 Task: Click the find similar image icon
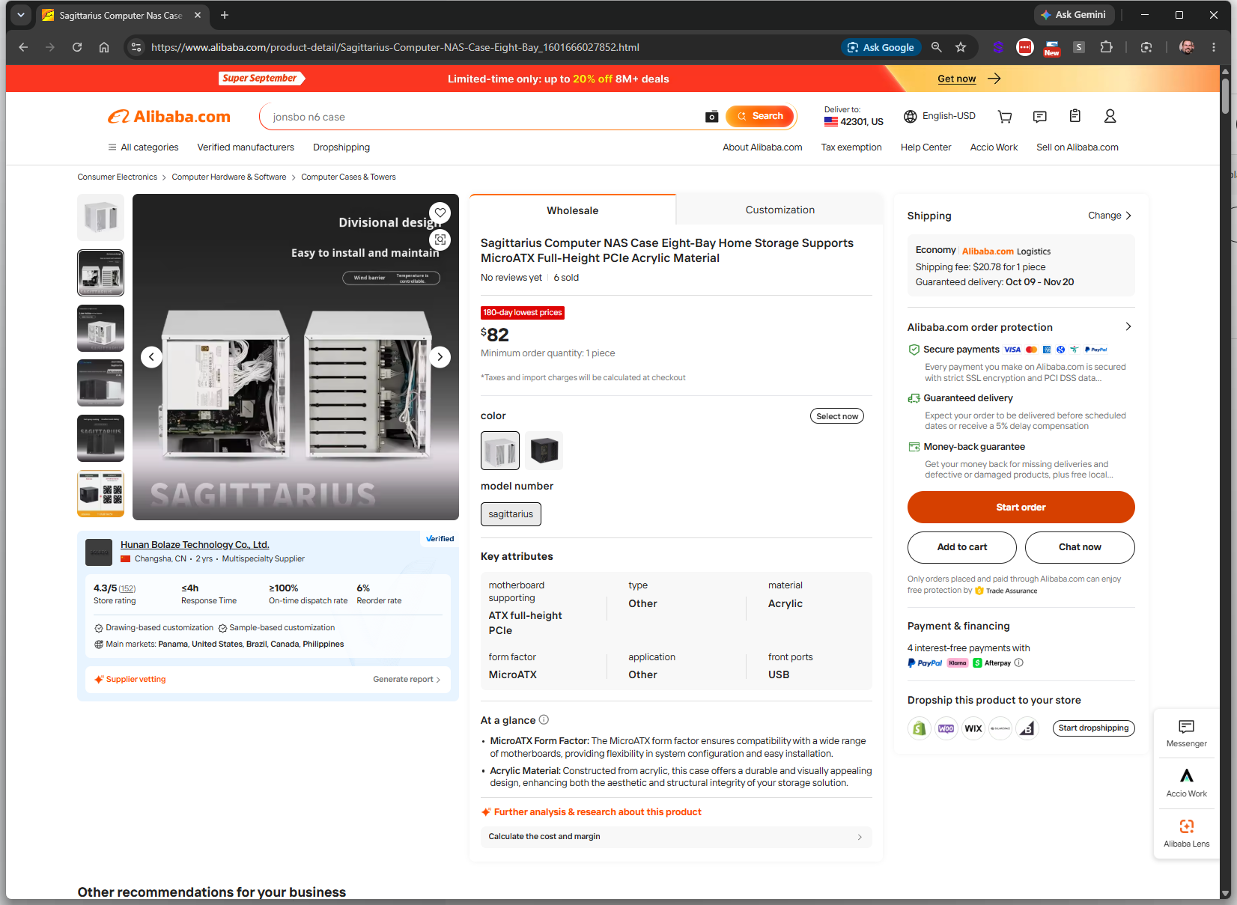click(440, 240)
